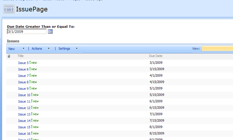Click the 4/1/2009 due date cell
Screen dimensions: 233x140
(x=156, y=75)
